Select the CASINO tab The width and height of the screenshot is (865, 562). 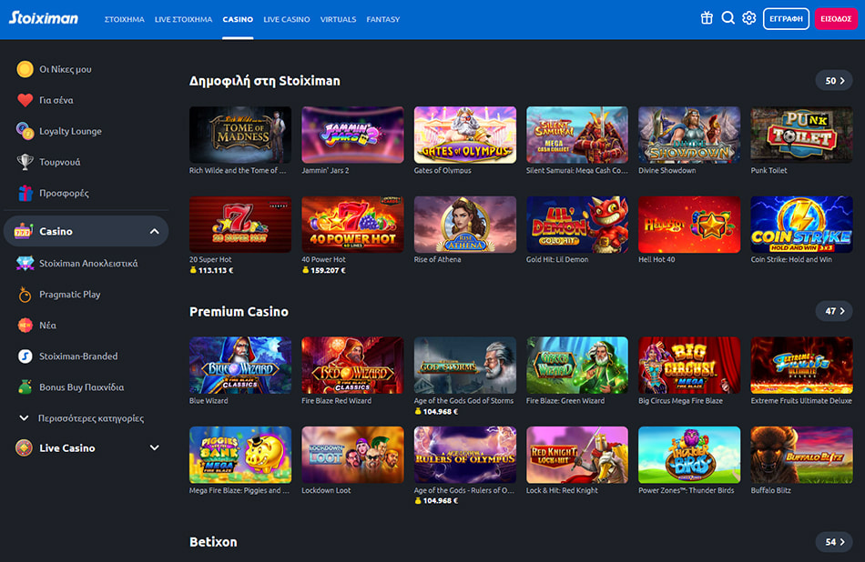click(x=238, y=19)
